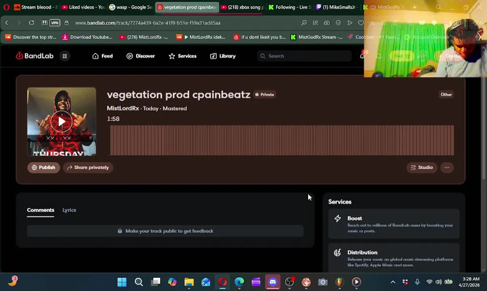This screenshot has height=291, width=487.
Task: Toggle the VPN badge
Action: click(x=55, y=23)
